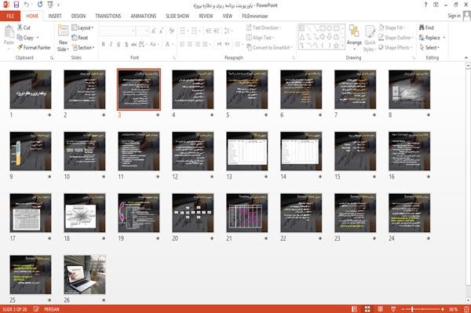Click the Sign in link
471x313 pixels.
coord(454,16)
